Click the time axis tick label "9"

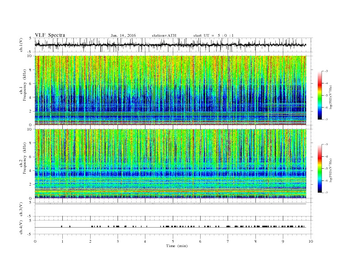(283, 241)
